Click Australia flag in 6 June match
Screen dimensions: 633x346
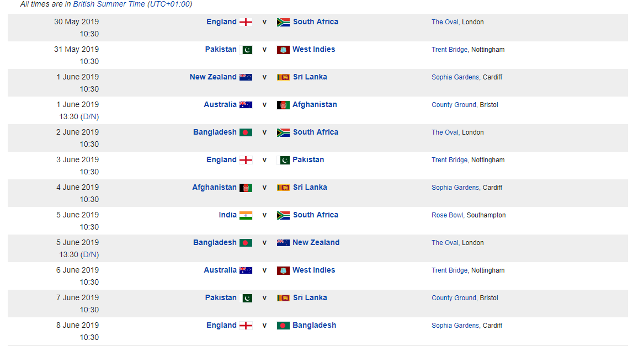(246, 270)
